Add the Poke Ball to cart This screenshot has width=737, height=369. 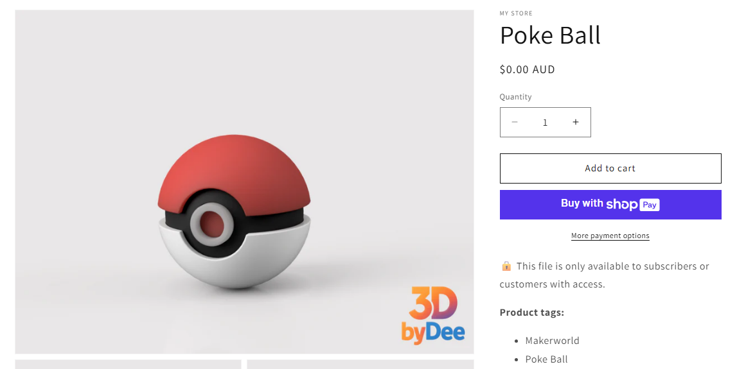(610, 168)
